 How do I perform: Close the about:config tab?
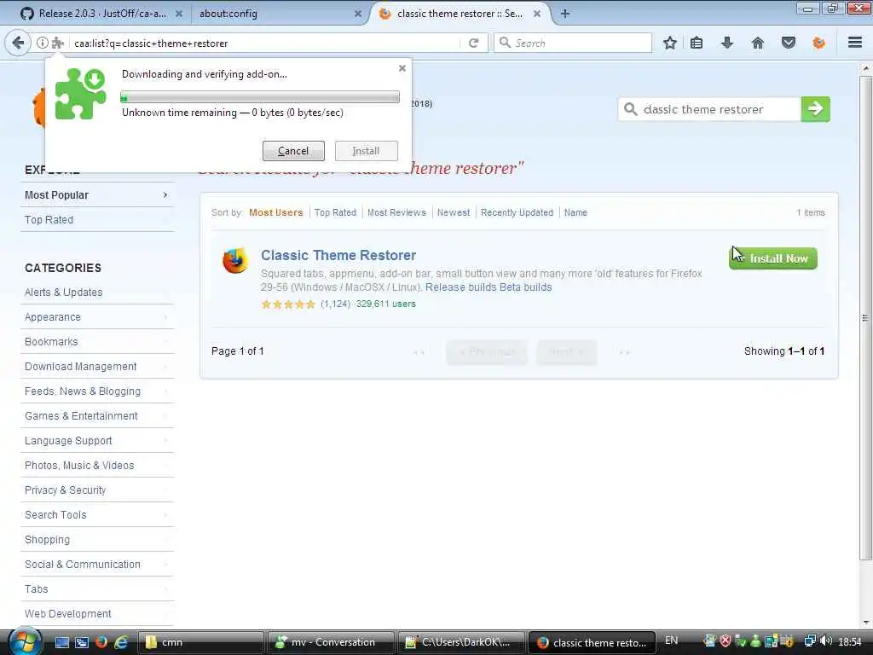click(x=358, y=14)
